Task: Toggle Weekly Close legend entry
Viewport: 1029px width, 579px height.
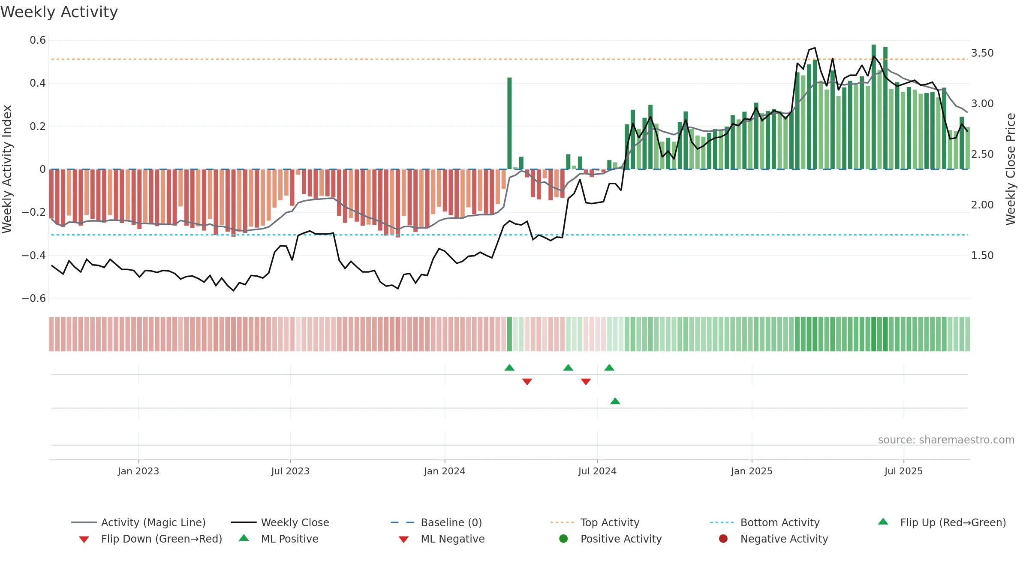Action: click(x=280, y=522)
